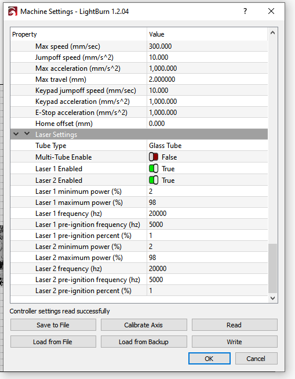295x379 pixels.
Task: Click the Load from Backup button
Action: click(144, 341)
